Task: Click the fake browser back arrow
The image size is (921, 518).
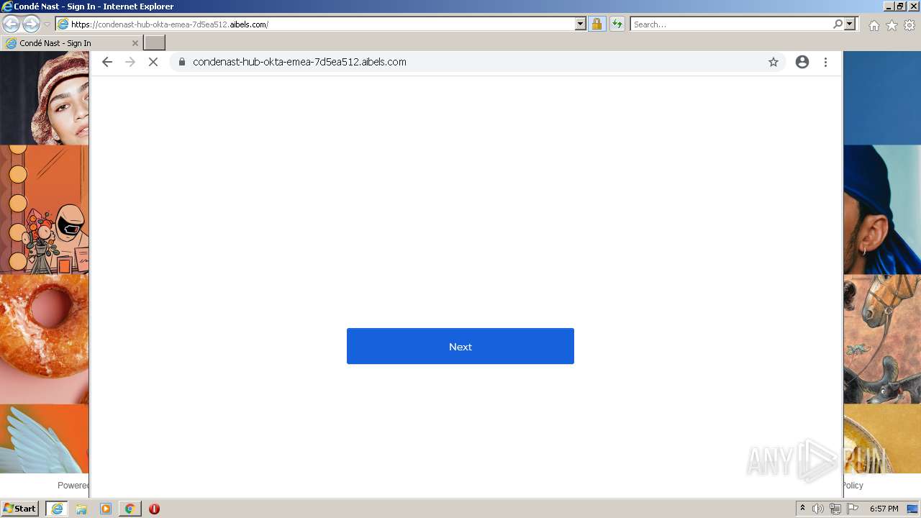Action: [x=107, y=62]
